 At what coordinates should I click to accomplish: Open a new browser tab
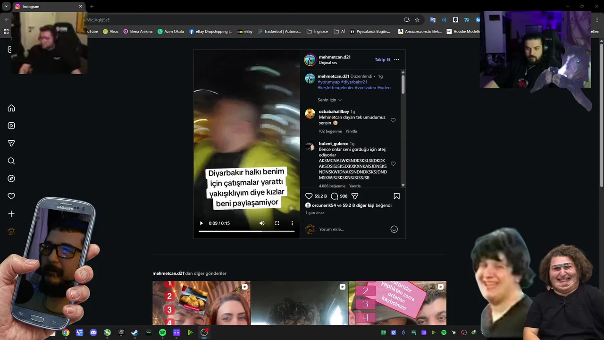tap(92, 6)
